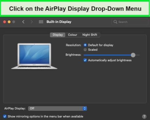Open the AirPlay Display dropdown
Screen dimensions: 150x120
58,109
